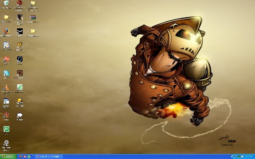Screen dimensions: 255x159
Task: Open the New Folder icon below Recycle Bin
Action: tap(6, 19)
